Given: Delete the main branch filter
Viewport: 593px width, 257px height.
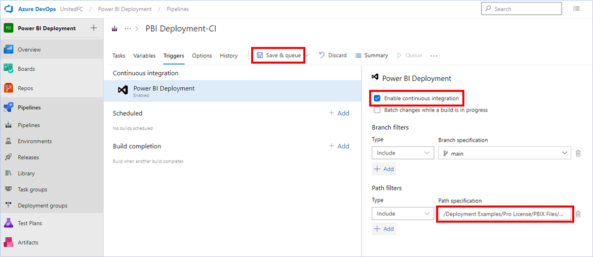Looking at the screenshot, I should pos(578,153).
